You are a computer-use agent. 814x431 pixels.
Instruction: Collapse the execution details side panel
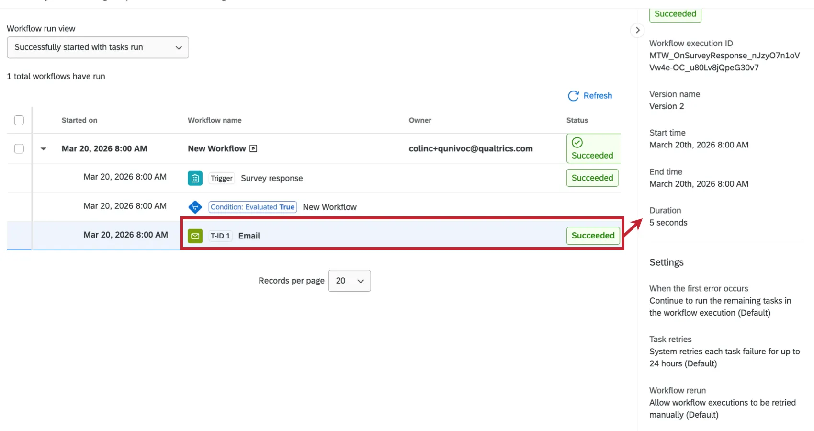[637, 30]
